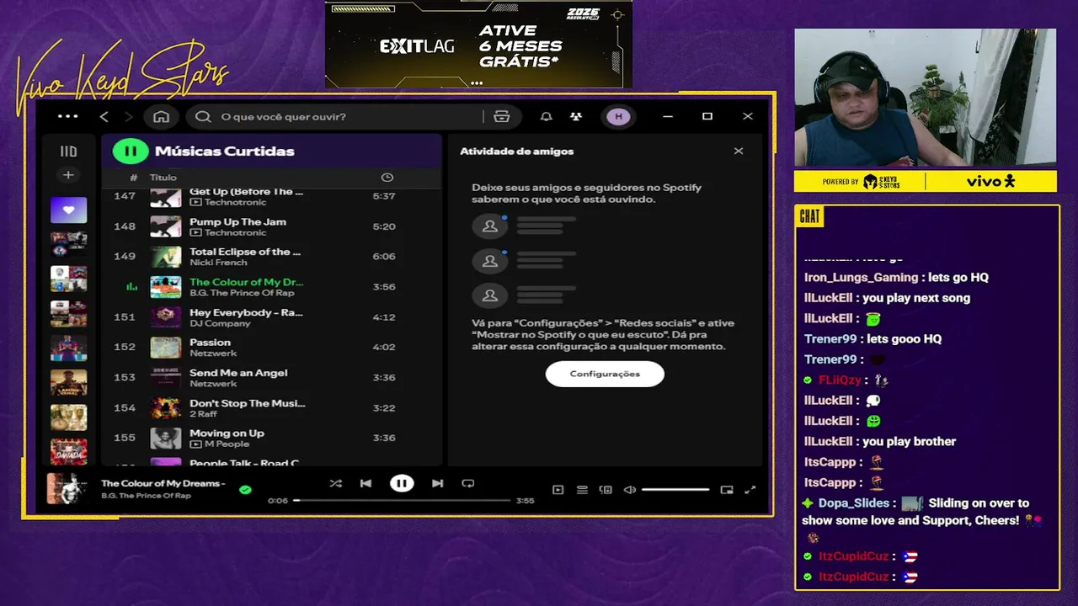1078x606 pixels.
Task: Click the 'Dopa_Slides' username in chat
Action: (x=853, y=503)
